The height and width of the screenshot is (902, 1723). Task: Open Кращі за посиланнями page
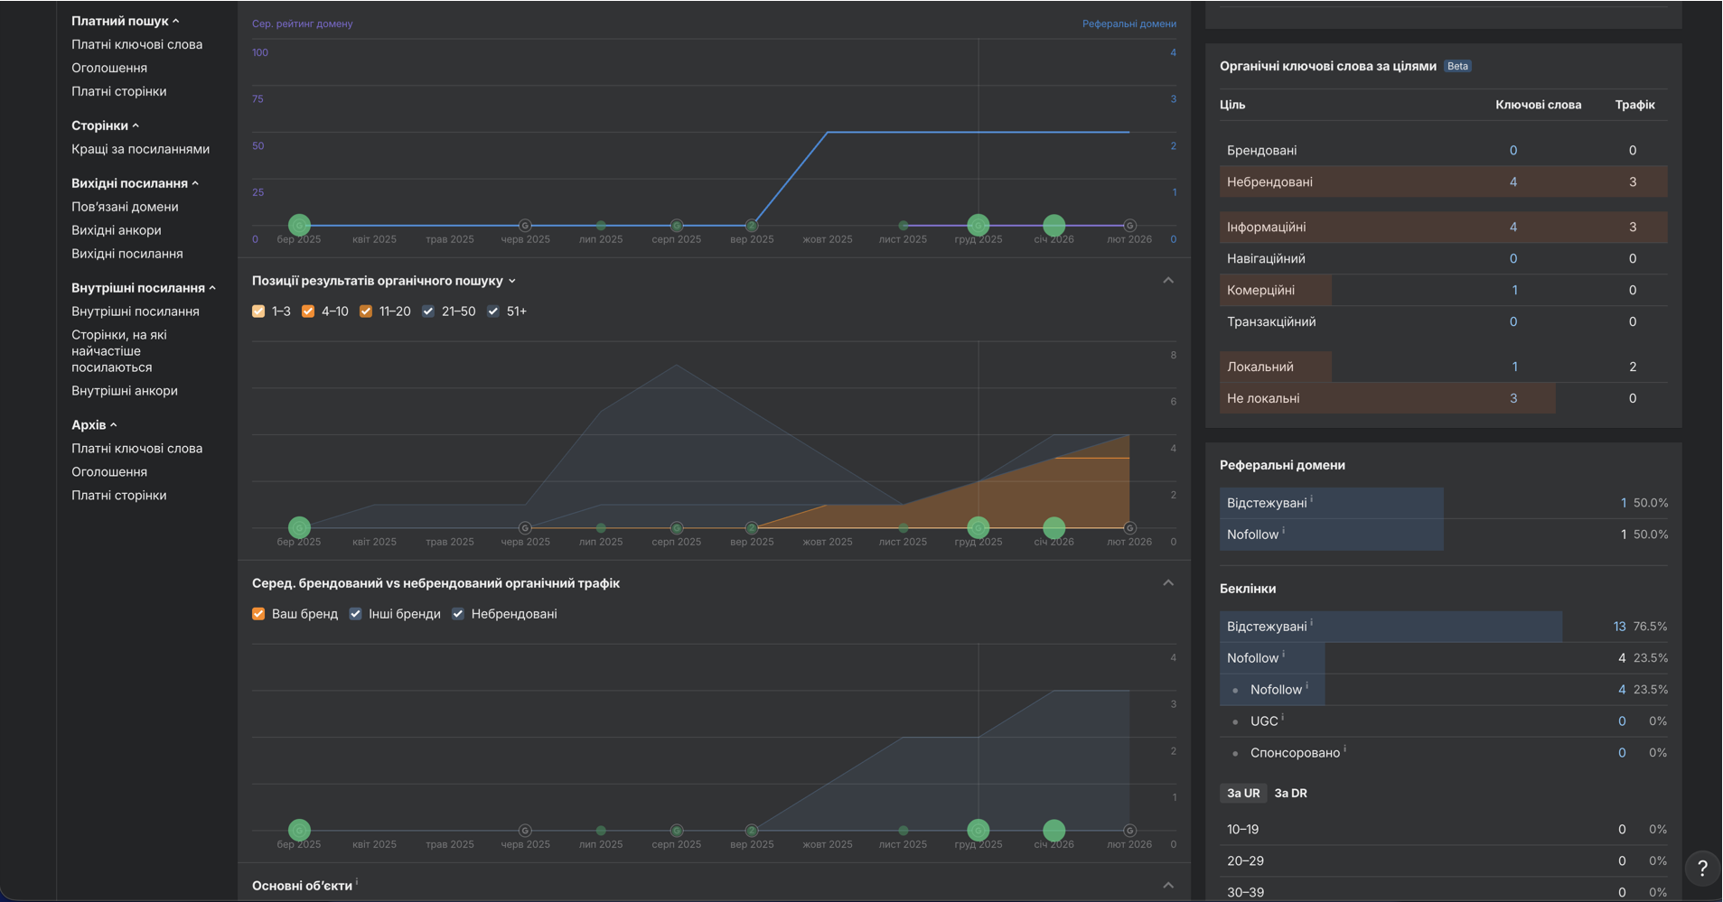[x=140, y=149]
